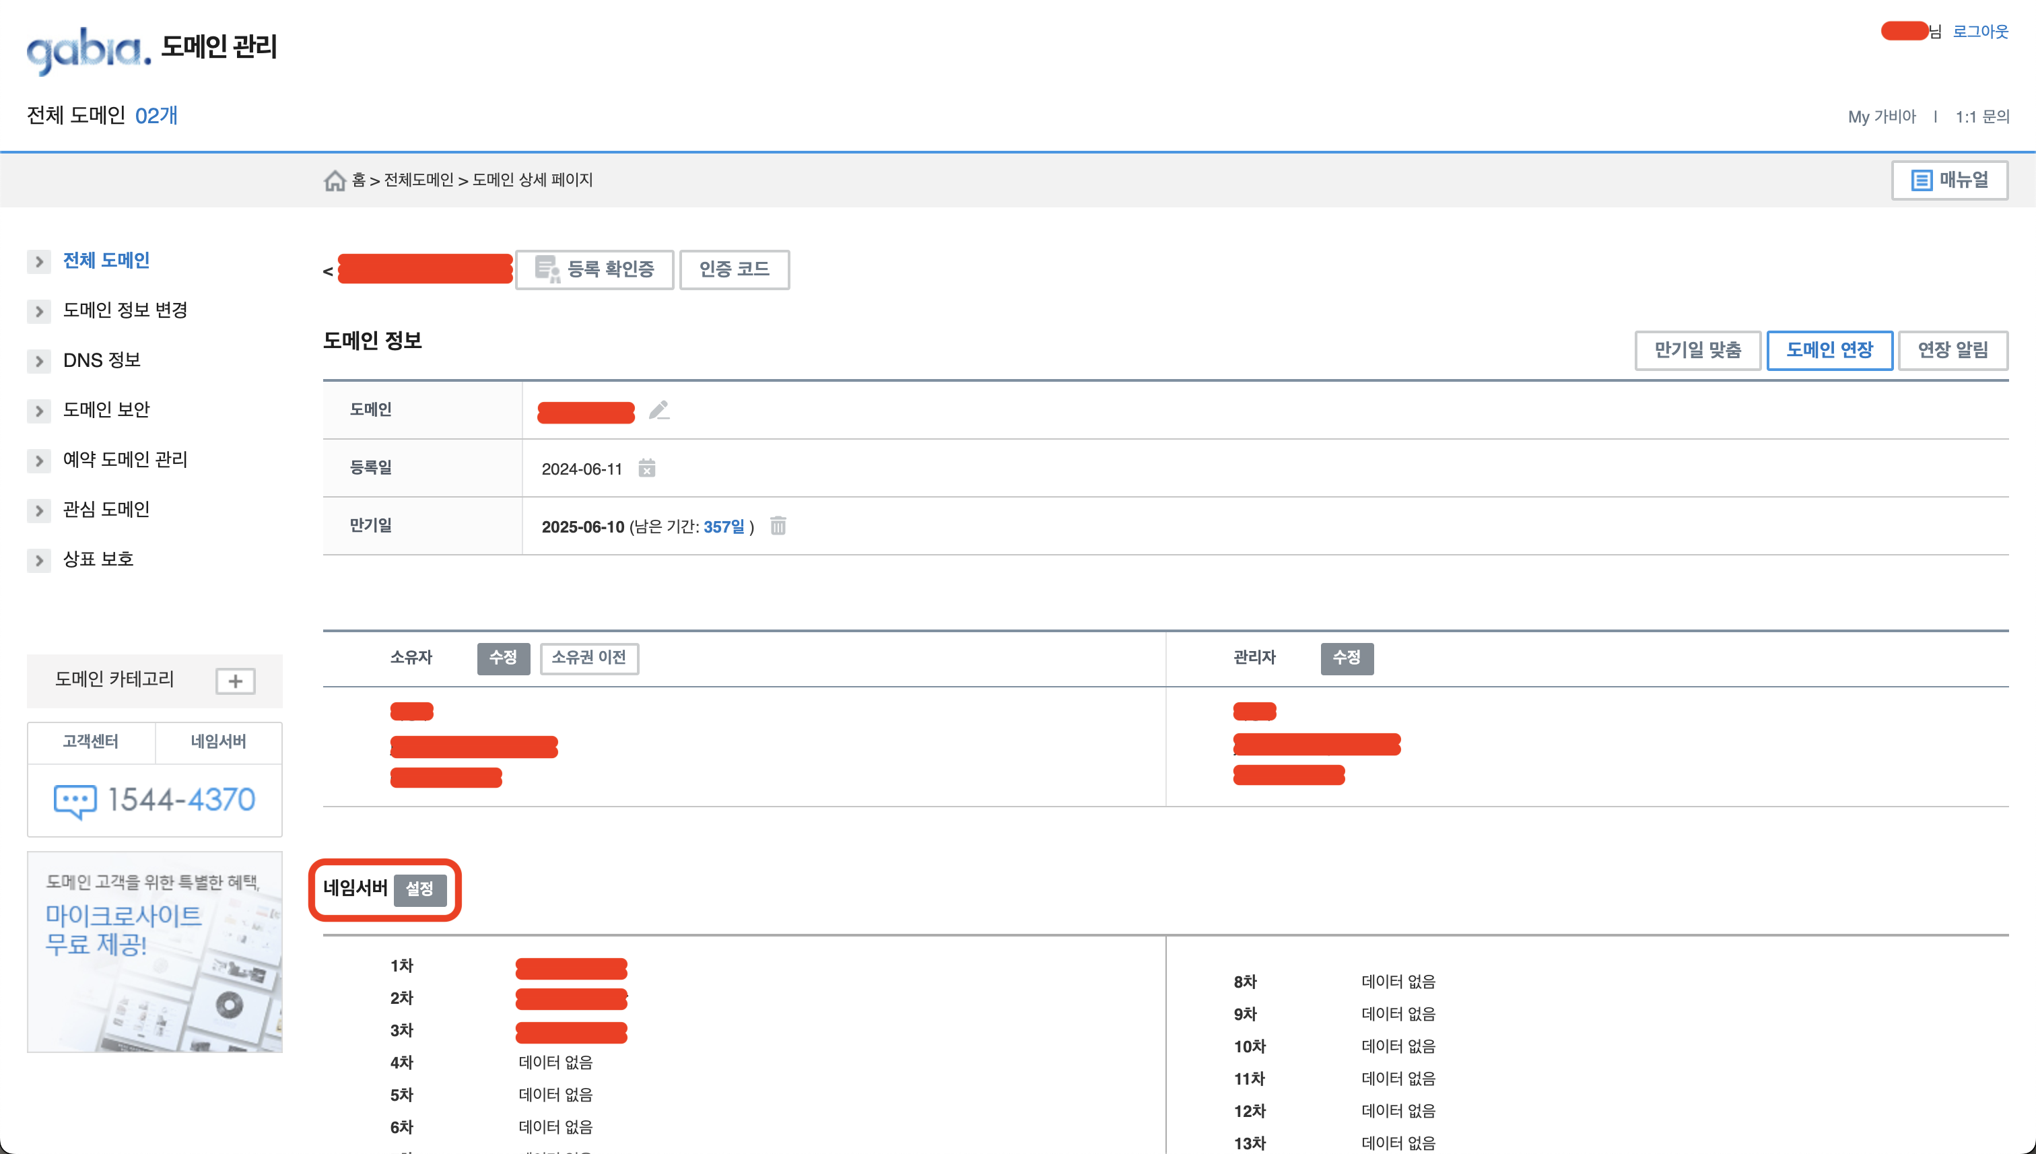Click the home icon in breadcrumb
Image resolution: width=2036 pixels, height=1154 pixels.
(335, 180)
